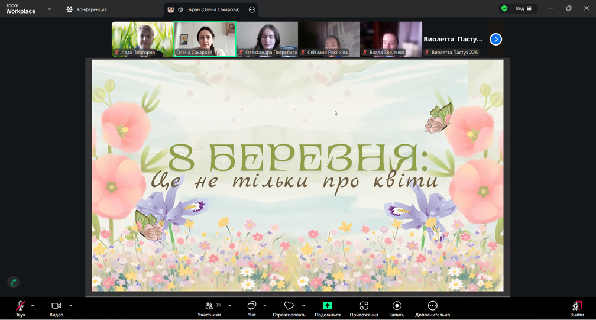
Task: Unmute microphone with the Звук button
Action: click(20, 306)
